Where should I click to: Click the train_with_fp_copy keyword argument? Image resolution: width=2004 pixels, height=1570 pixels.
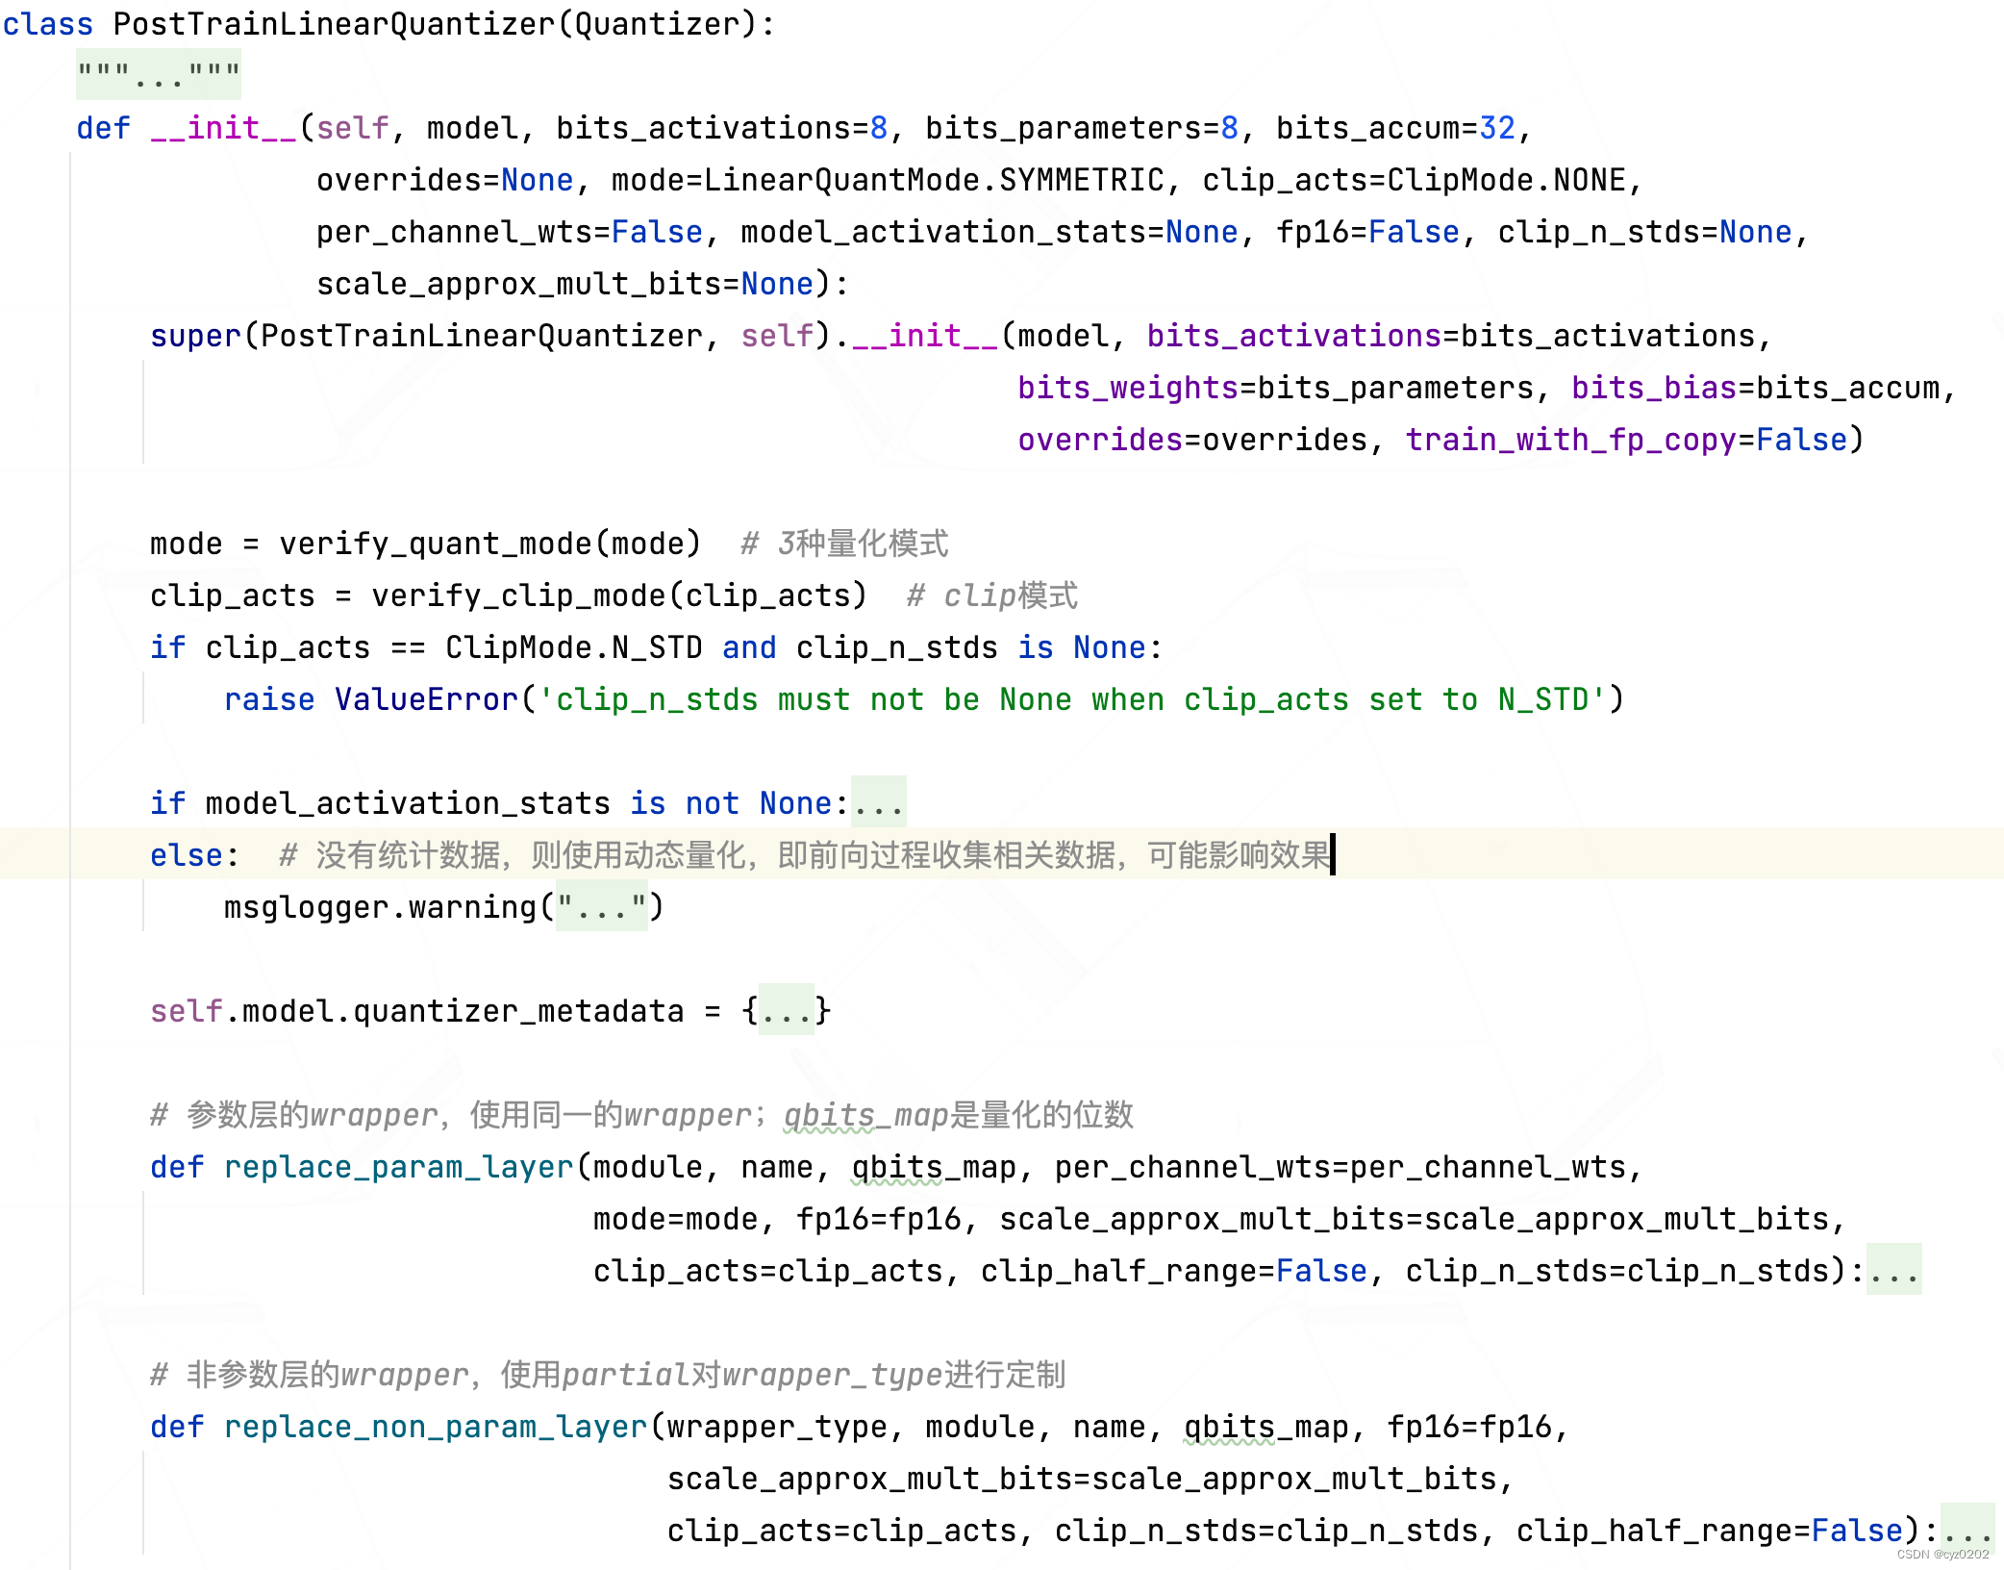1571,440
